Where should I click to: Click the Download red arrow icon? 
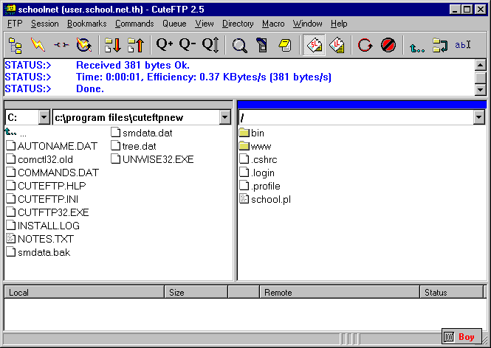click(x=113, y=45)
